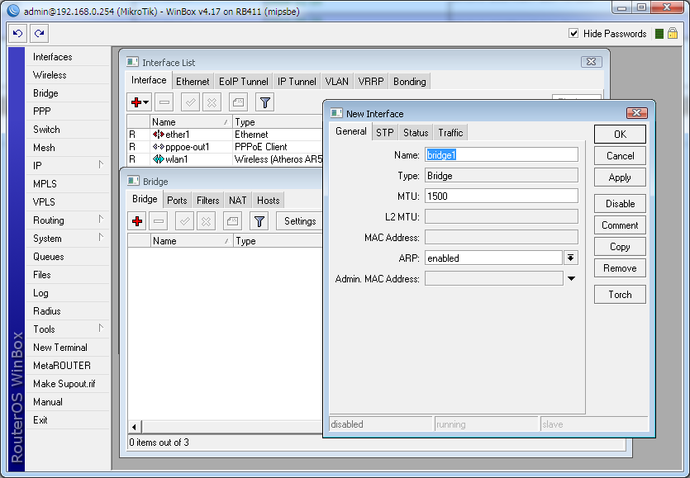This screenshot has height=478, width=690.
Task: Click the Comment icon in Interface List toolbar
Action: [x=238, y=102]
